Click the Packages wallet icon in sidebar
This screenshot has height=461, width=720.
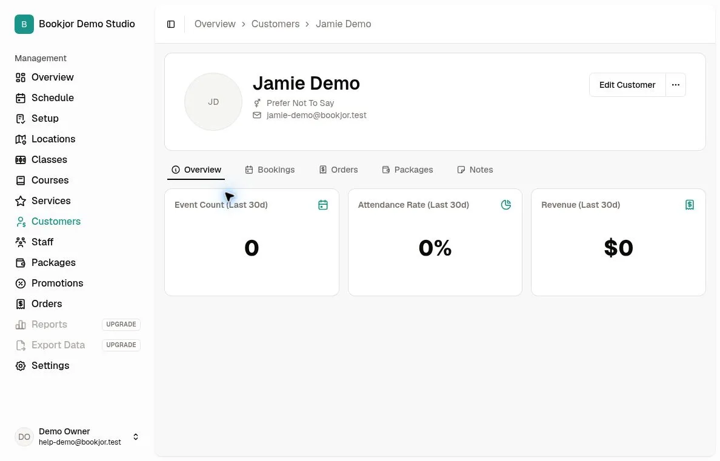click(x=20, y=263)
